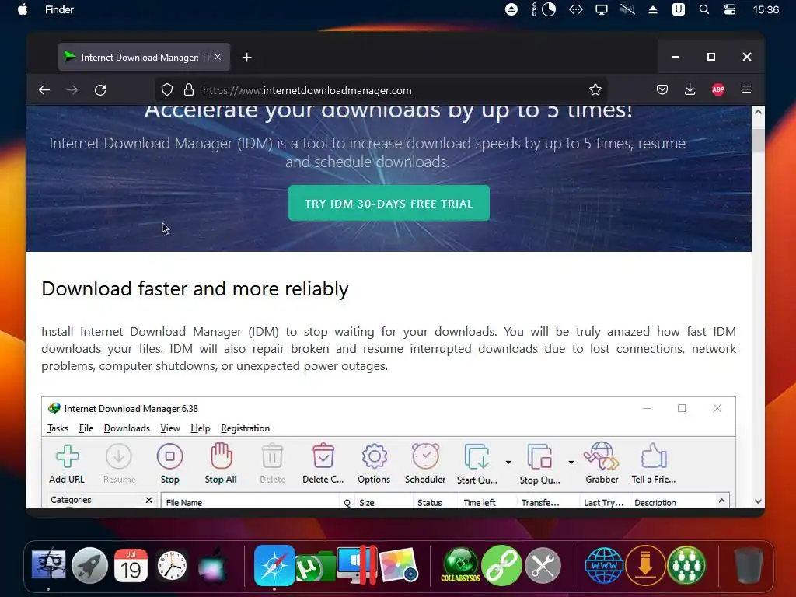Image resolution: width=796 pixels, height=597 pixels.
Task: Open the Scheduler clock icon
Action: click(425, 456)
